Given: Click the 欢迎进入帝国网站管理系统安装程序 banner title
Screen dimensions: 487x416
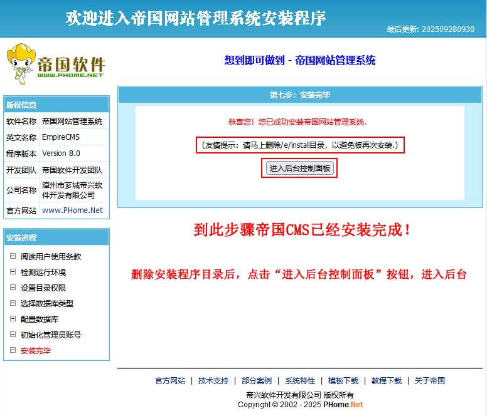Looking at the screenshot, I should click(196, 18).
